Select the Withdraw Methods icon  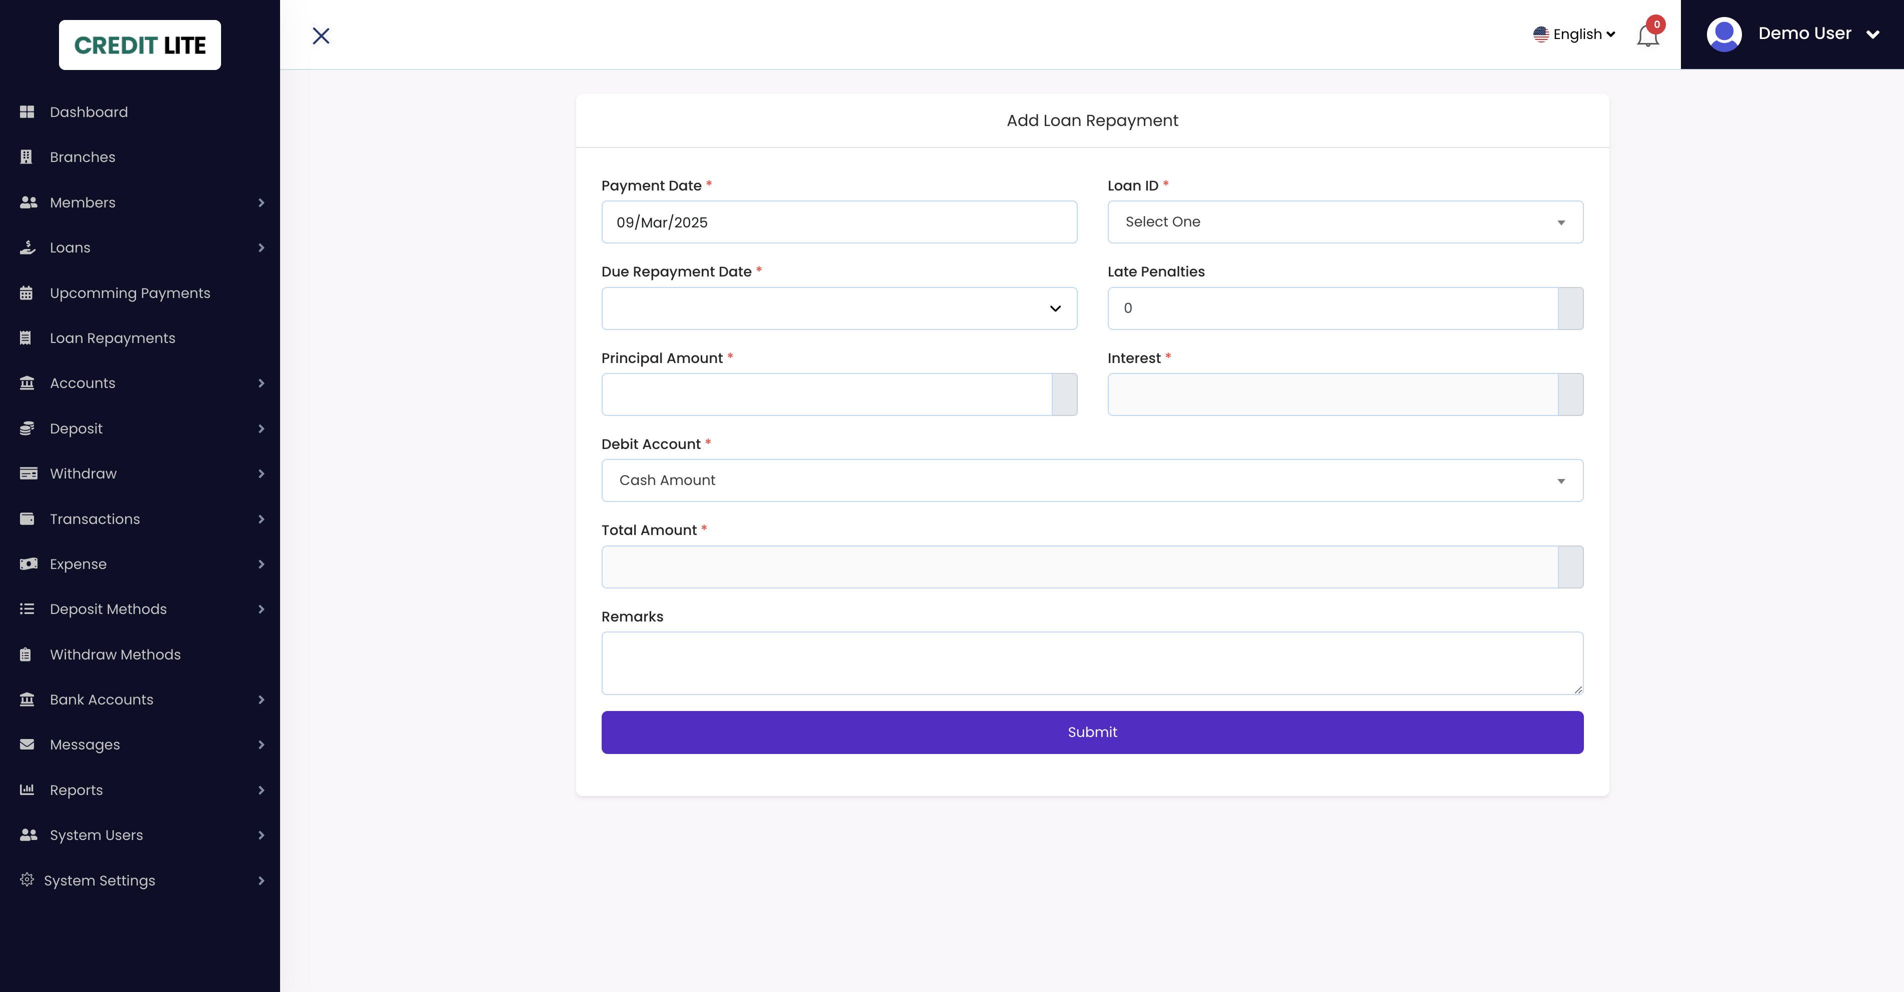(x=28, y=654)
